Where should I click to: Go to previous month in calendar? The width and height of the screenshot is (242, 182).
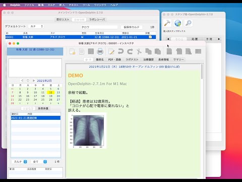22,80
